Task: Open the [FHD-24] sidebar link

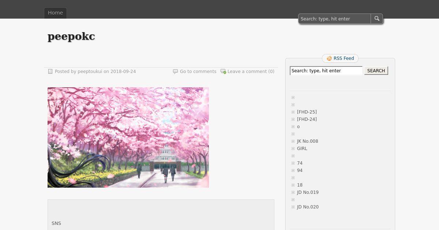Action: [307, 119]
